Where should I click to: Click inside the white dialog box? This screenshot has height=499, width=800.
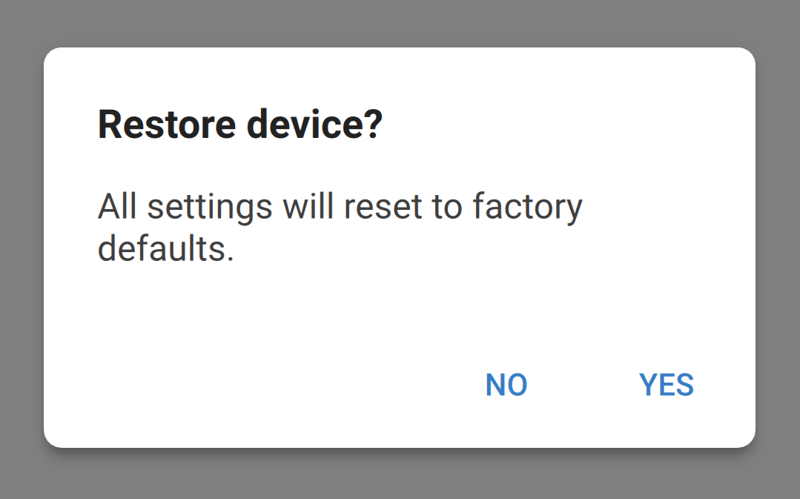400,311
